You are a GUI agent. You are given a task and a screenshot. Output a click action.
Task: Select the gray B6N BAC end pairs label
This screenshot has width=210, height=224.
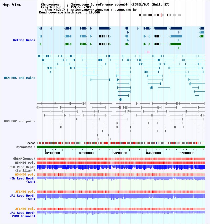click(20, 121)
